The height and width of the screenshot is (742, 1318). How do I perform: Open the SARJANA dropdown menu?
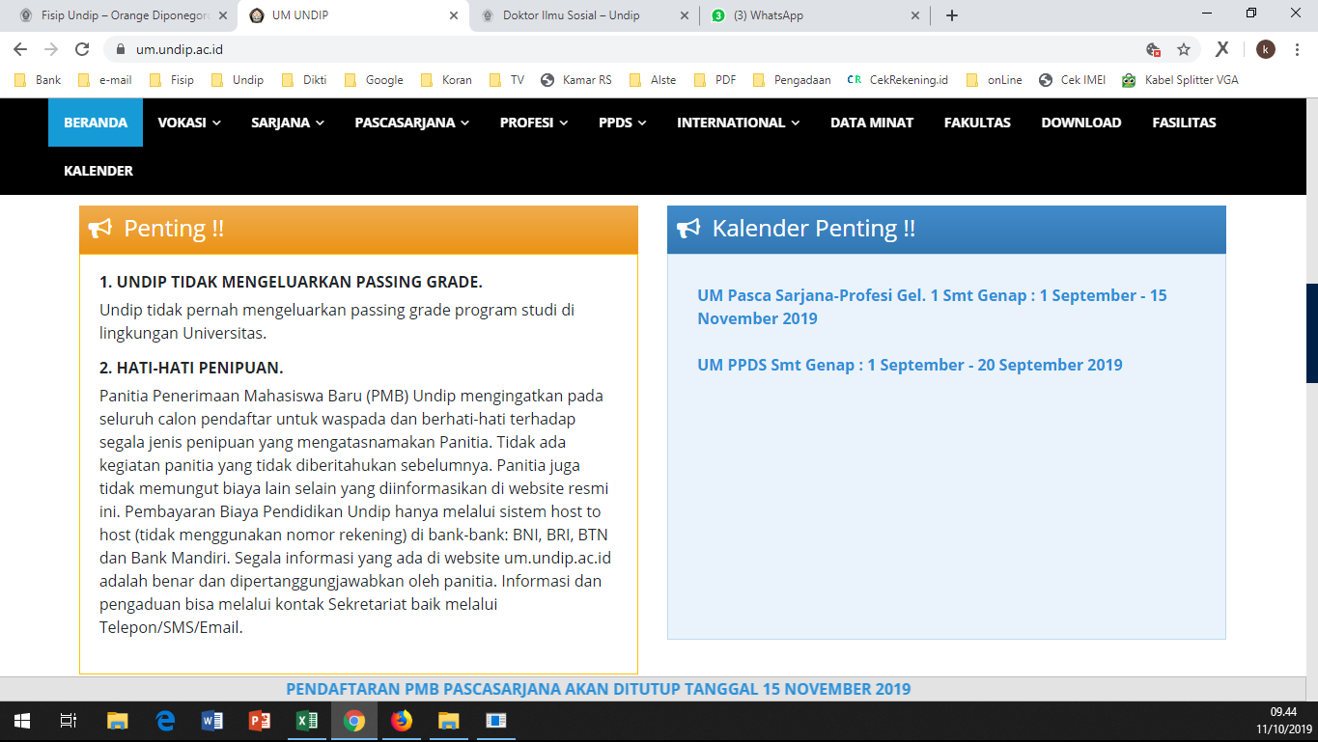tap(287, 123)
